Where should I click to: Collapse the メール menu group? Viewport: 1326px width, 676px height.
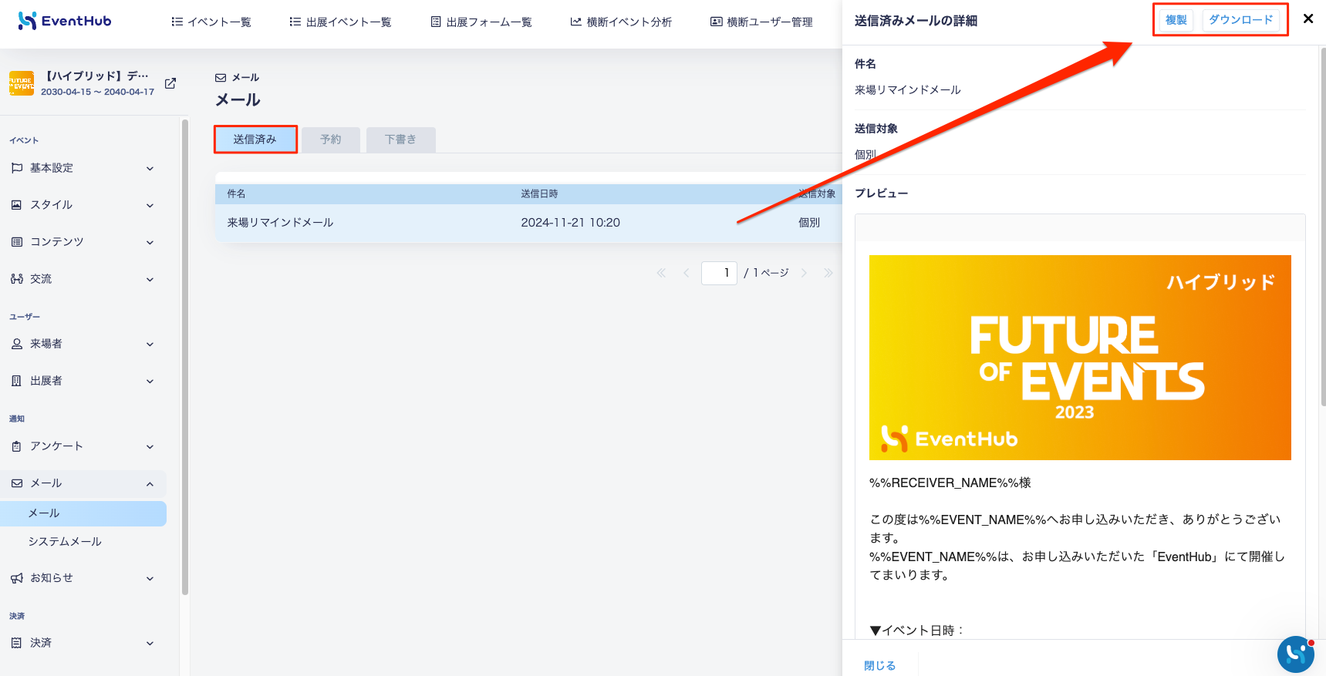(x=150, y=484)
